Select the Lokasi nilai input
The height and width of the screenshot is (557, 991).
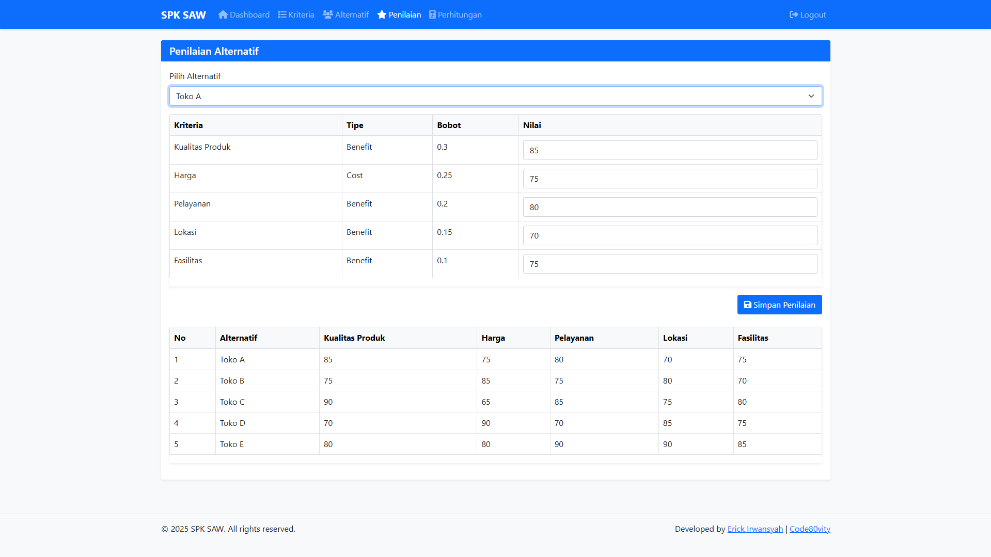(x=670, y=235)
